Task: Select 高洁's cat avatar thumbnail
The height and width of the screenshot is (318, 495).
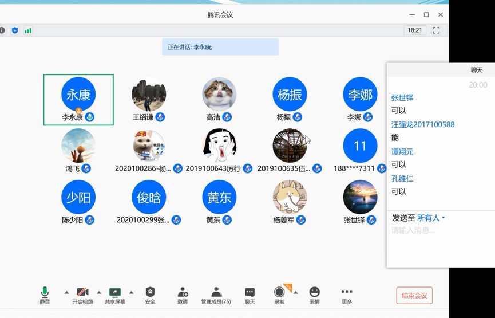Action: pyautogui.click(x=219, y=94)
